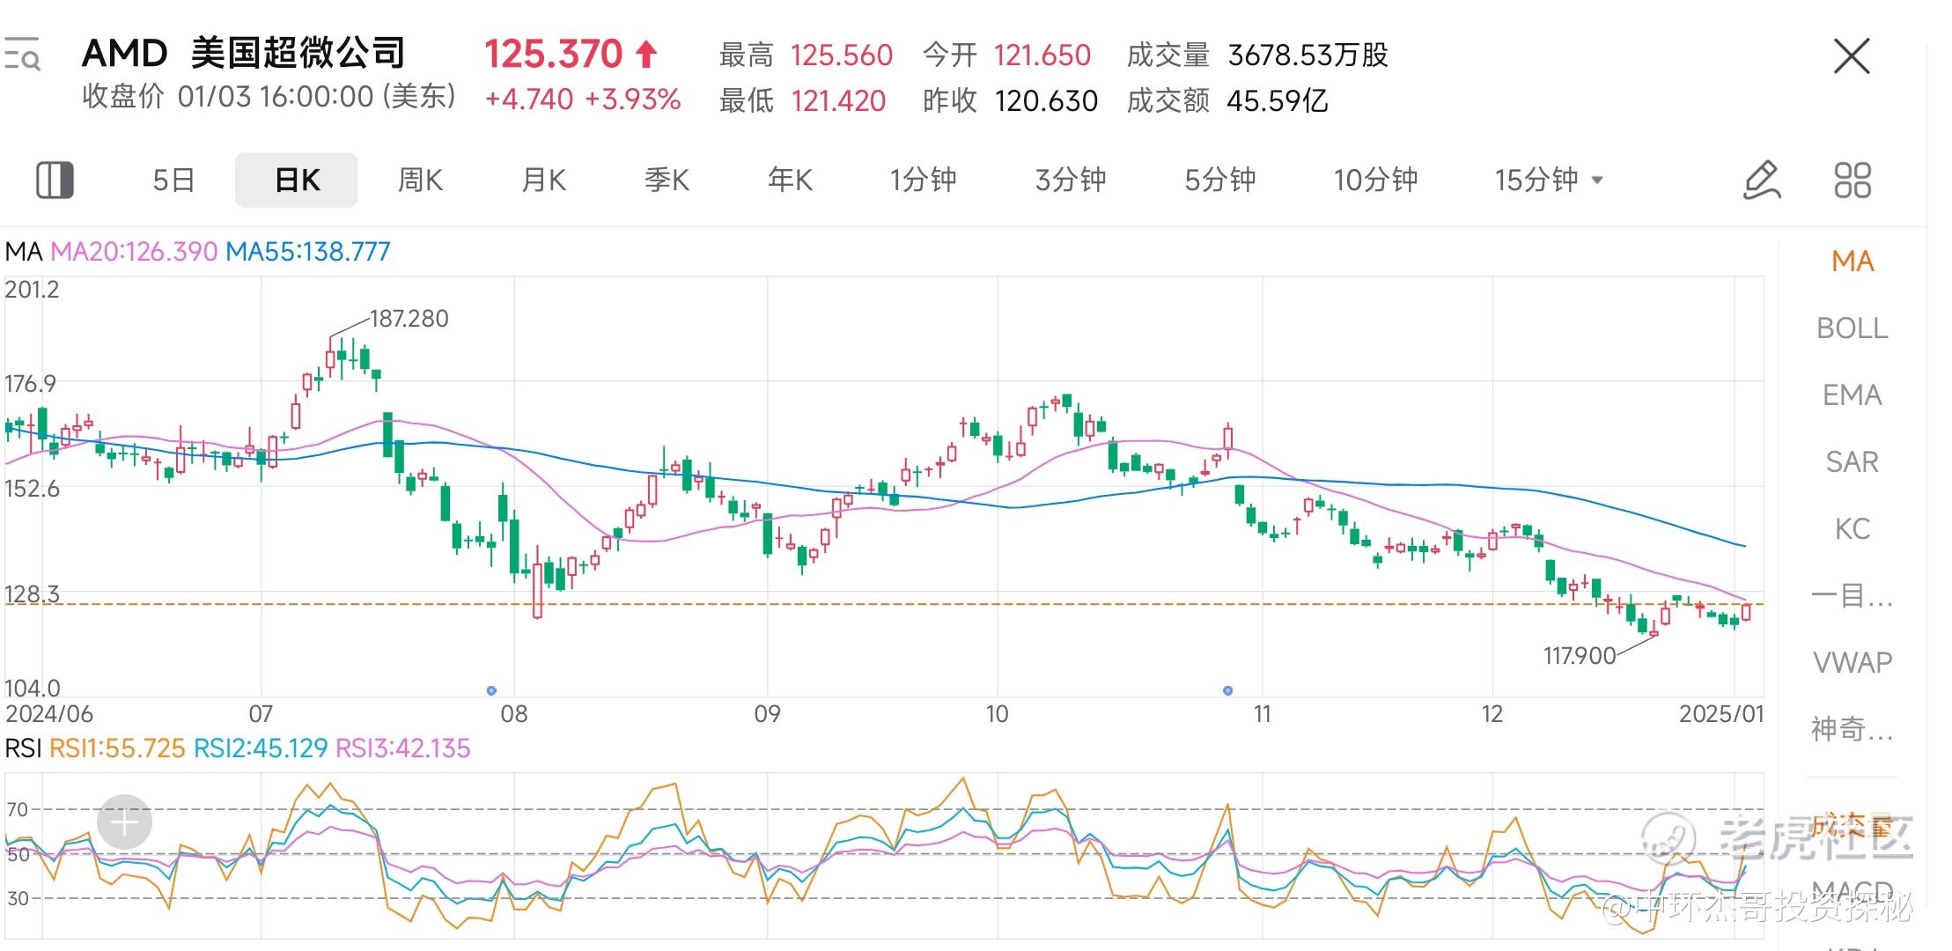Image resolution: width=1952 pixels, height=951 pixels.
Task: Click the MA20 pink legend label
Action: pyautogui.click(x=134, y=252)
